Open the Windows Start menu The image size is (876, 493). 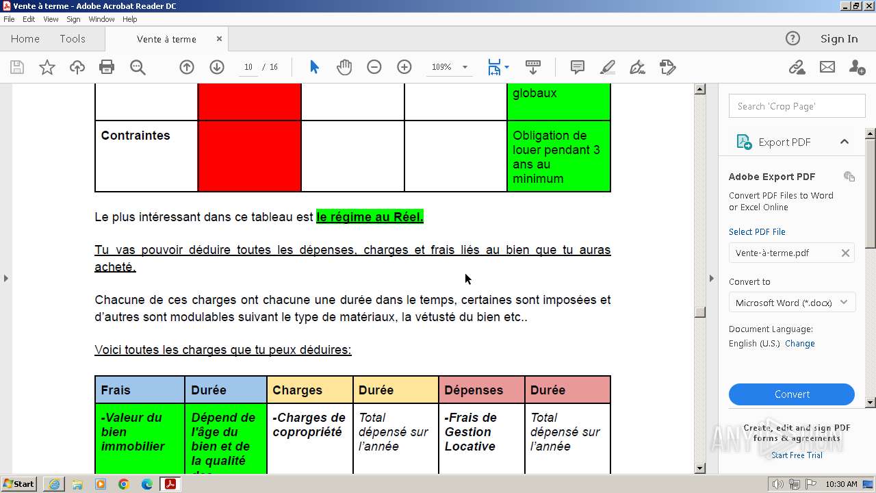(19, 484)
